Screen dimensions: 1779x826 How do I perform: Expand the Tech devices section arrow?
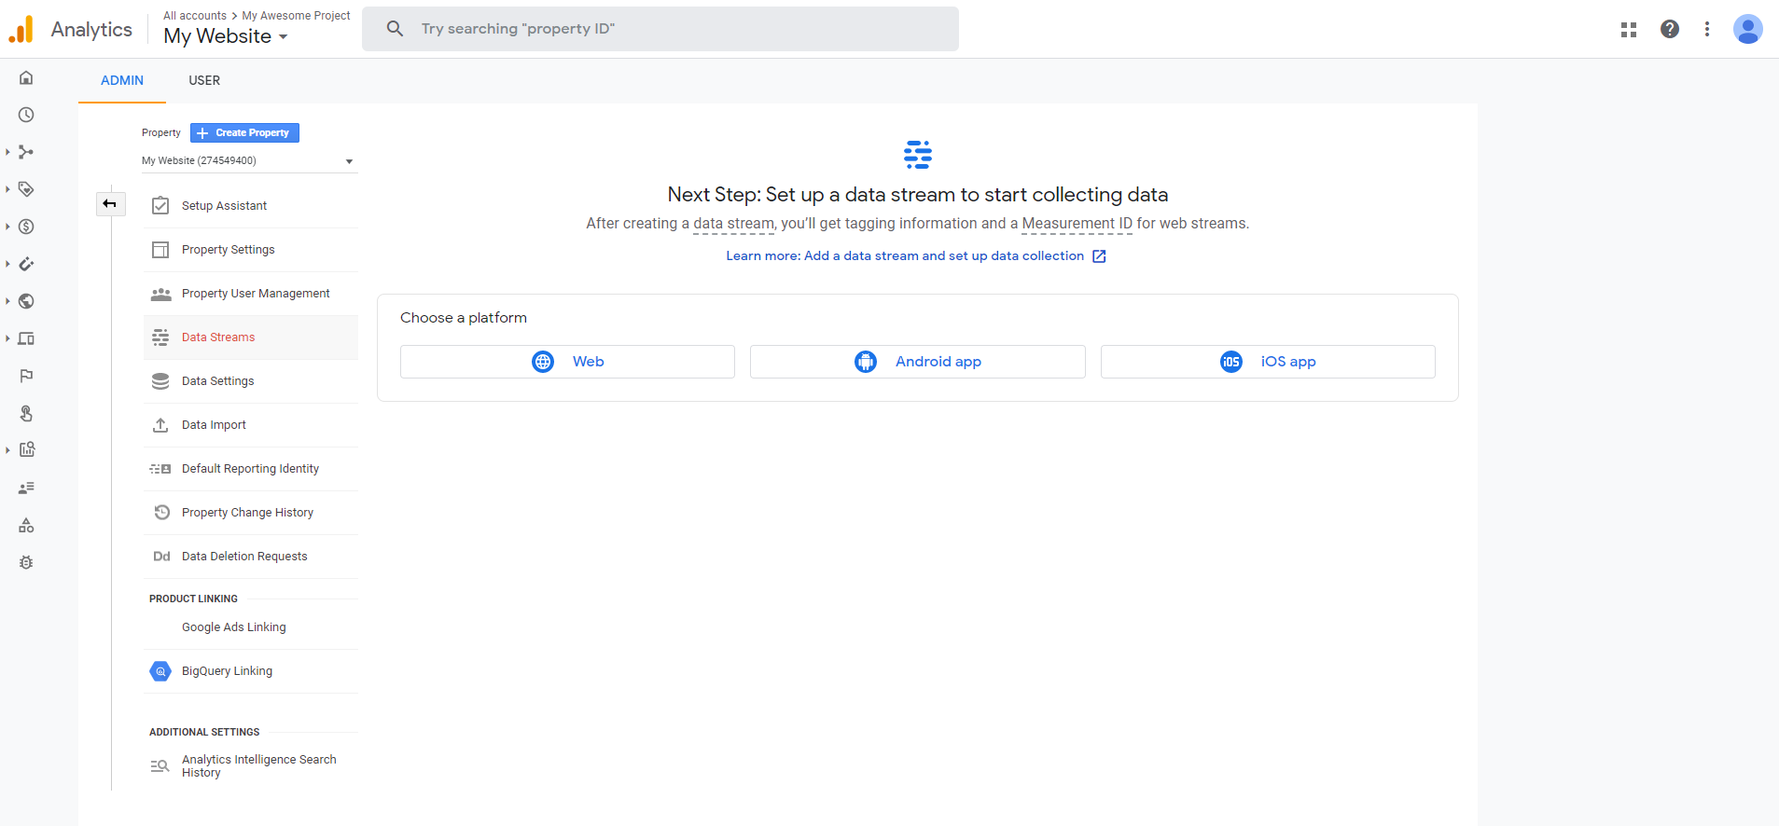7,338
